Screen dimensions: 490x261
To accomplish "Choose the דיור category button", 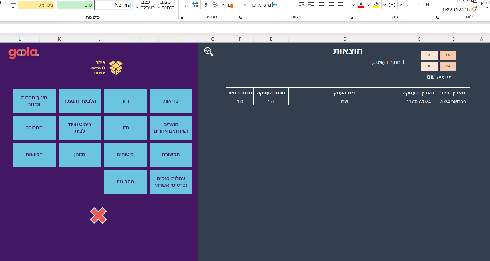I will (x=125, y=101).
